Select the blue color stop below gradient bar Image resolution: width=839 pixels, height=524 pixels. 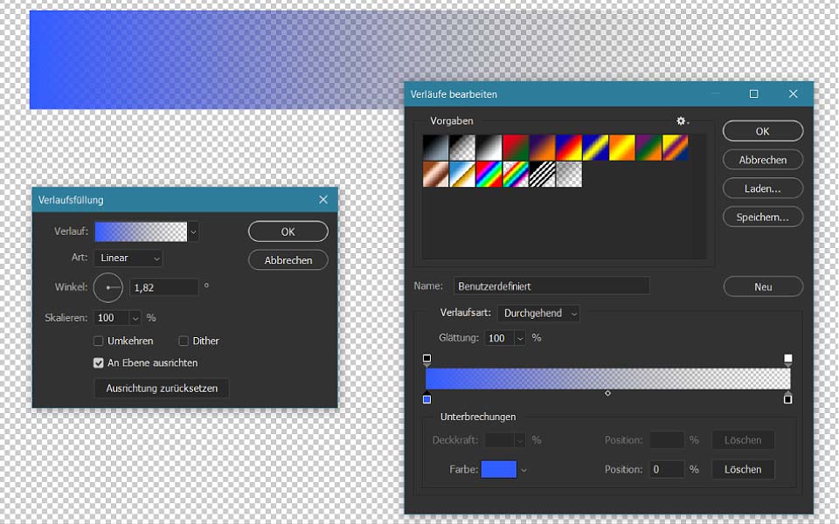point(426,397)
